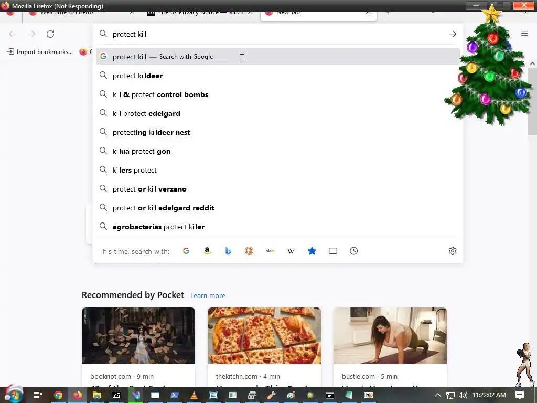Image resolution: width=537 pixels, height=403 pixels.
Task: Open search settings gear icon
Action: [453, 251]
